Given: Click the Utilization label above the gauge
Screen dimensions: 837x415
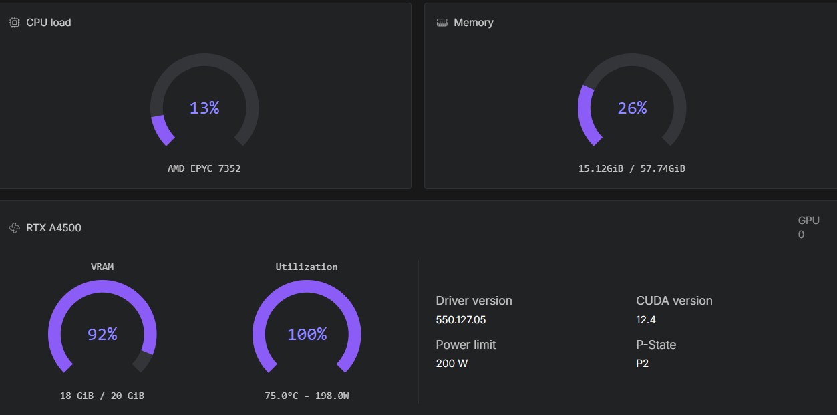Looking at the screenshot, I should tap(307, 267).
